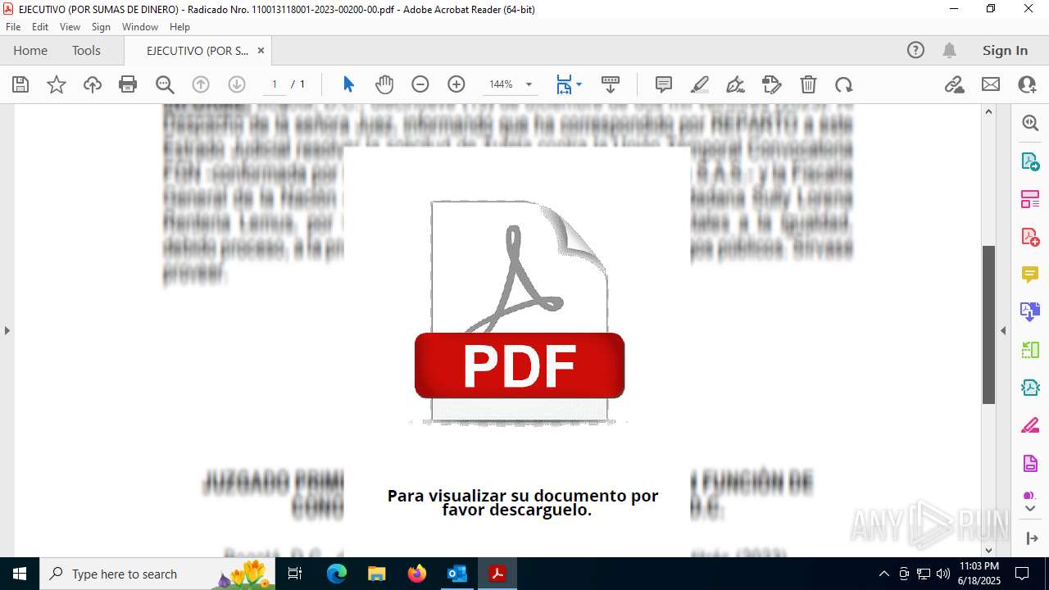Launch Microsoft Edge from the taskbar
Image resolution: width=1049 pixels, height=590 pixels.
click(337, 574)
